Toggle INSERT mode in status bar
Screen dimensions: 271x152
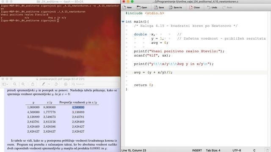click(197, 150)
